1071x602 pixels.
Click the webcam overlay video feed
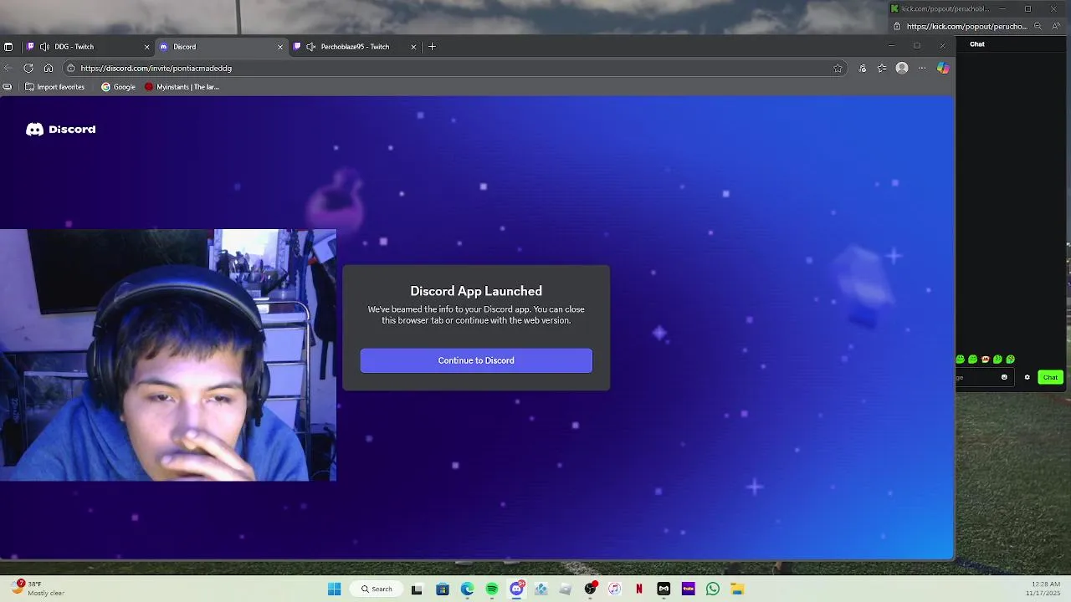tap(168, 355)
